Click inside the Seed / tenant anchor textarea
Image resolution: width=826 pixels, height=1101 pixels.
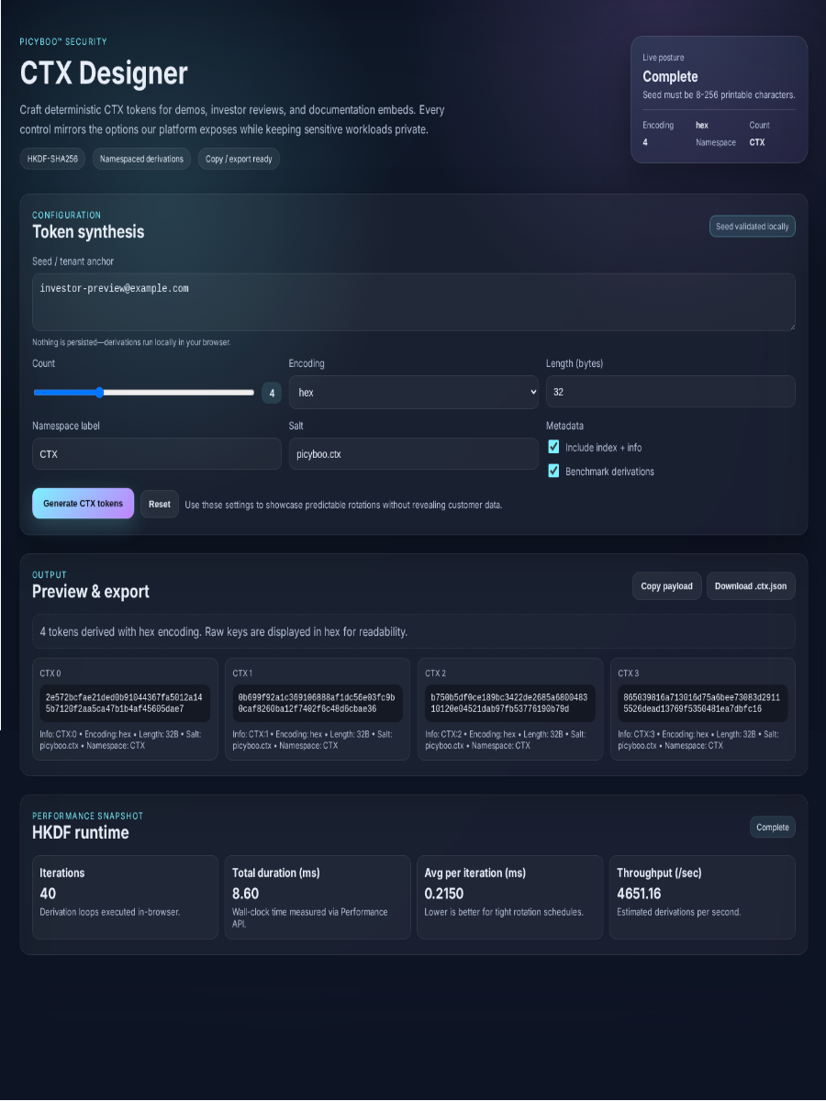[x=413, y=303]
